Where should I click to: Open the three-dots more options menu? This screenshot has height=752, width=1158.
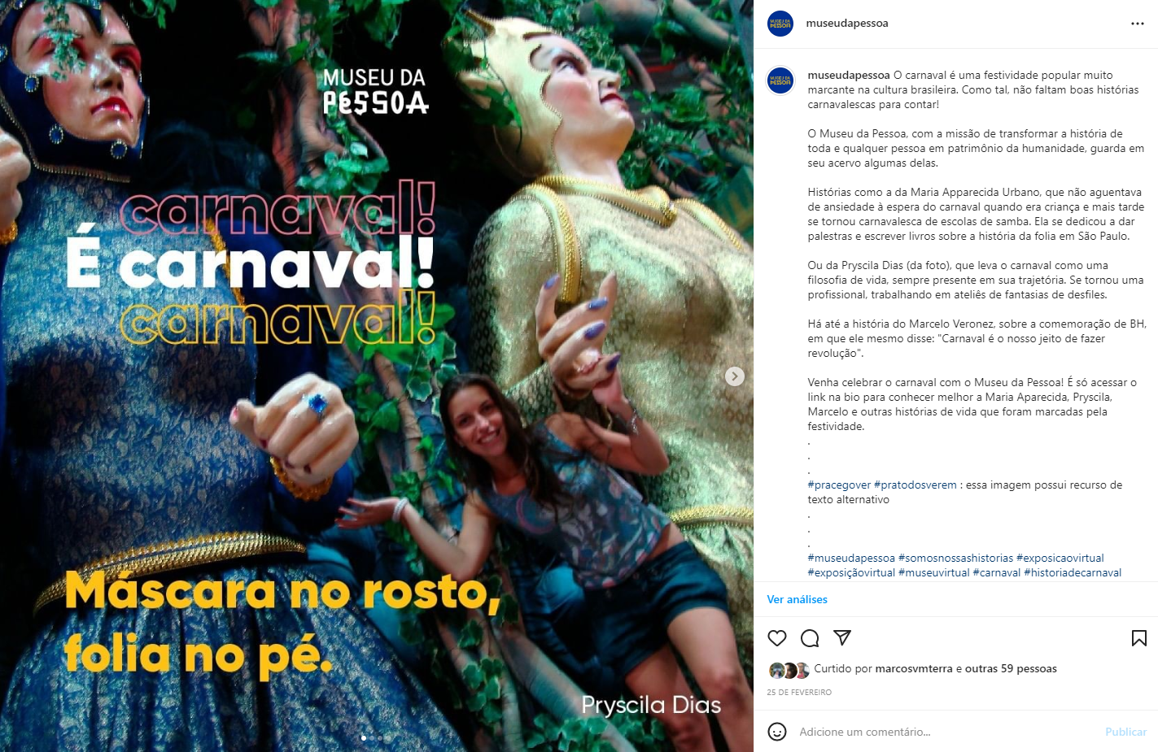pos(1138,24)
